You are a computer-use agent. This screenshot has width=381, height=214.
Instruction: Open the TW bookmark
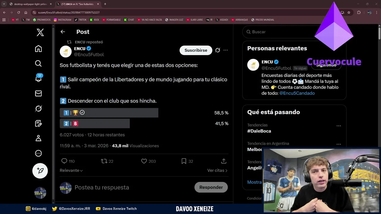[26, 20]
